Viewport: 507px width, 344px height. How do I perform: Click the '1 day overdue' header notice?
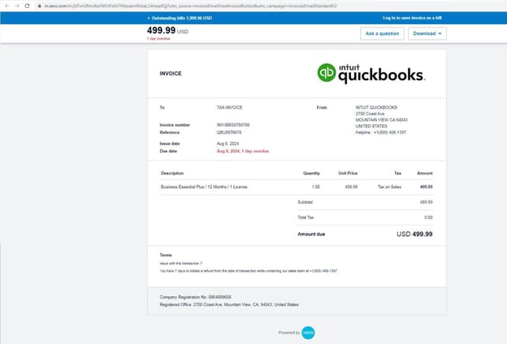[x=158, y=39]
